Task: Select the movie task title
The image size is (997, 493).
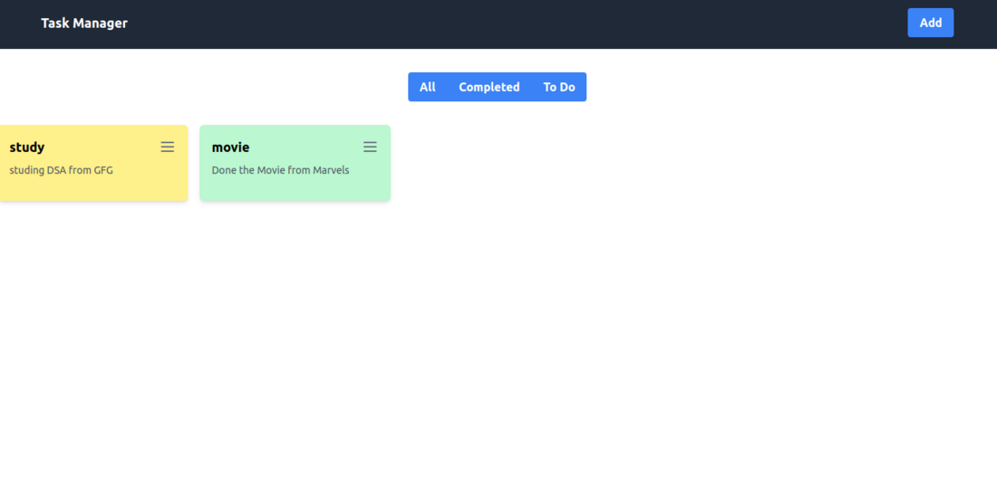Action: (x=230, y=147)
